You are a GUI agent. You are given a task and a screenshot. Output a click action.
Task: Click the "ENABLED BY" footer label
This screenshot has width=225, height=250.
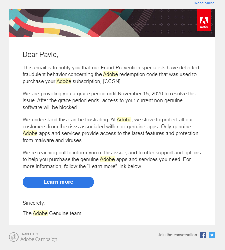pos(29,234)
